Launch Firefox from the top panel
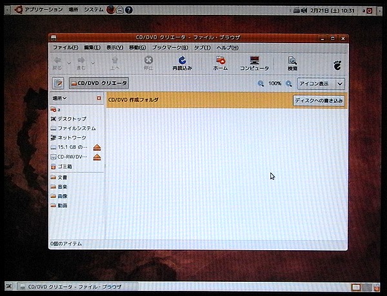 click(110, 10)
